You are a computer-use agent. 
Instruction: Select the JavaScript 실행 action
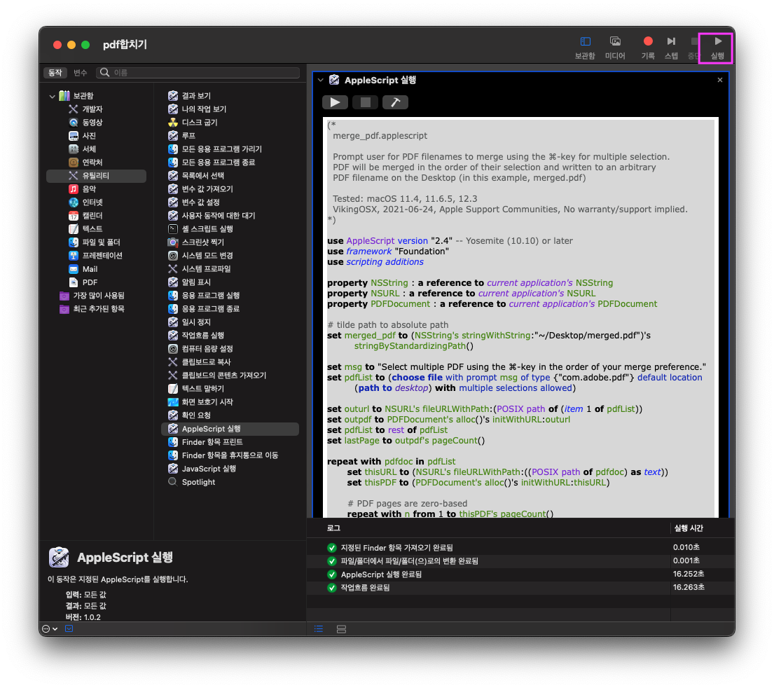coord(209,469)
